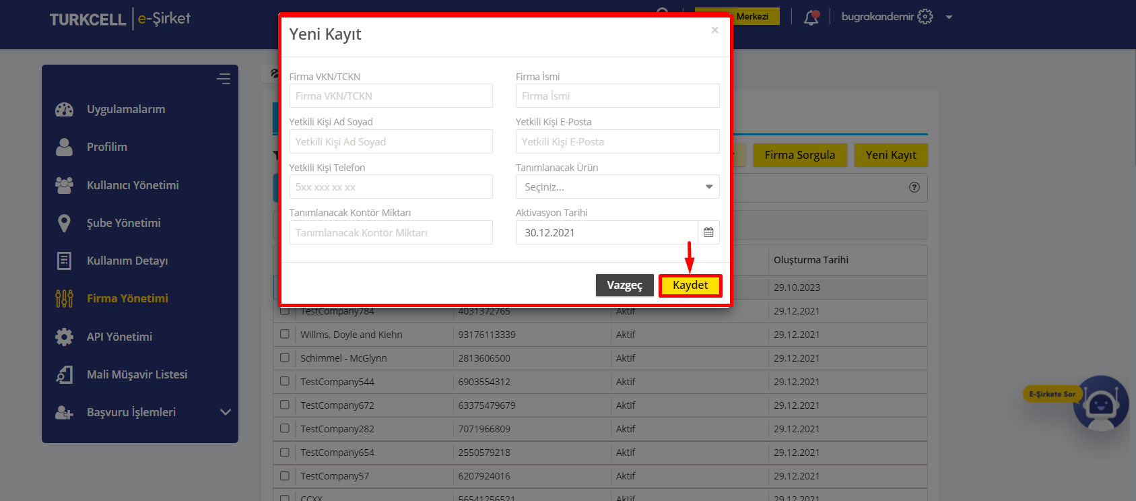
Task: Select the Yetkili Kişi Ad Soyad field
Action: 391,141
